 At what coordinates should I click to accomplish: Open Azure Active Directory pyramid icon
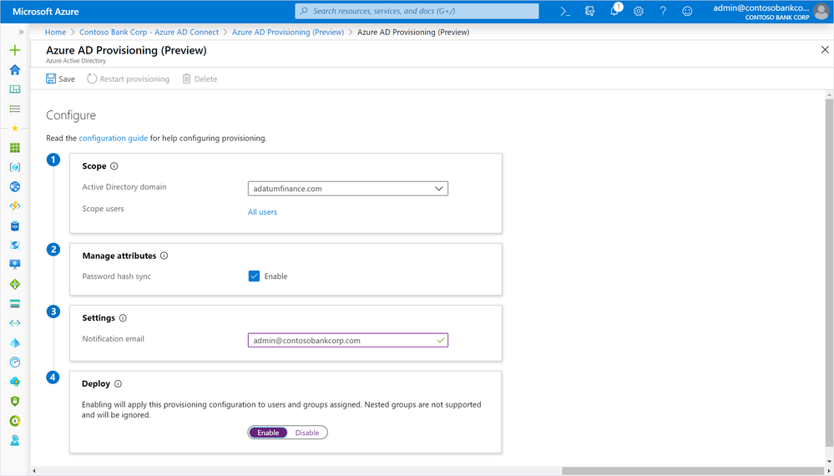click(15, 343)
